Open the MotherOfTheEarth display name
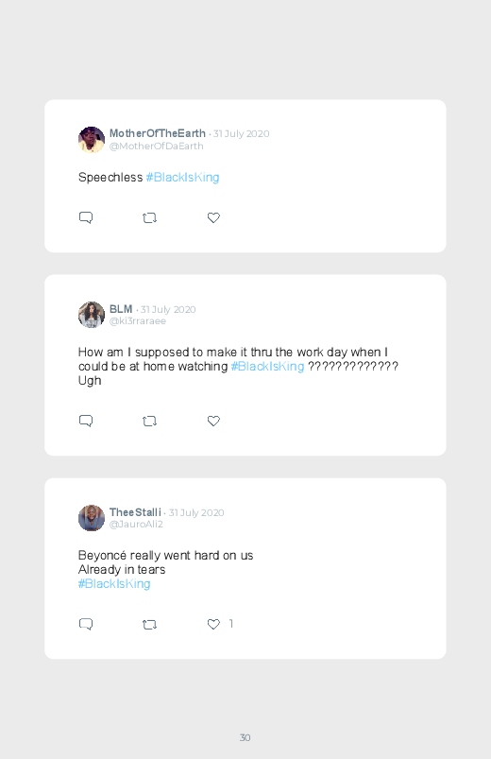 point(158,133)
